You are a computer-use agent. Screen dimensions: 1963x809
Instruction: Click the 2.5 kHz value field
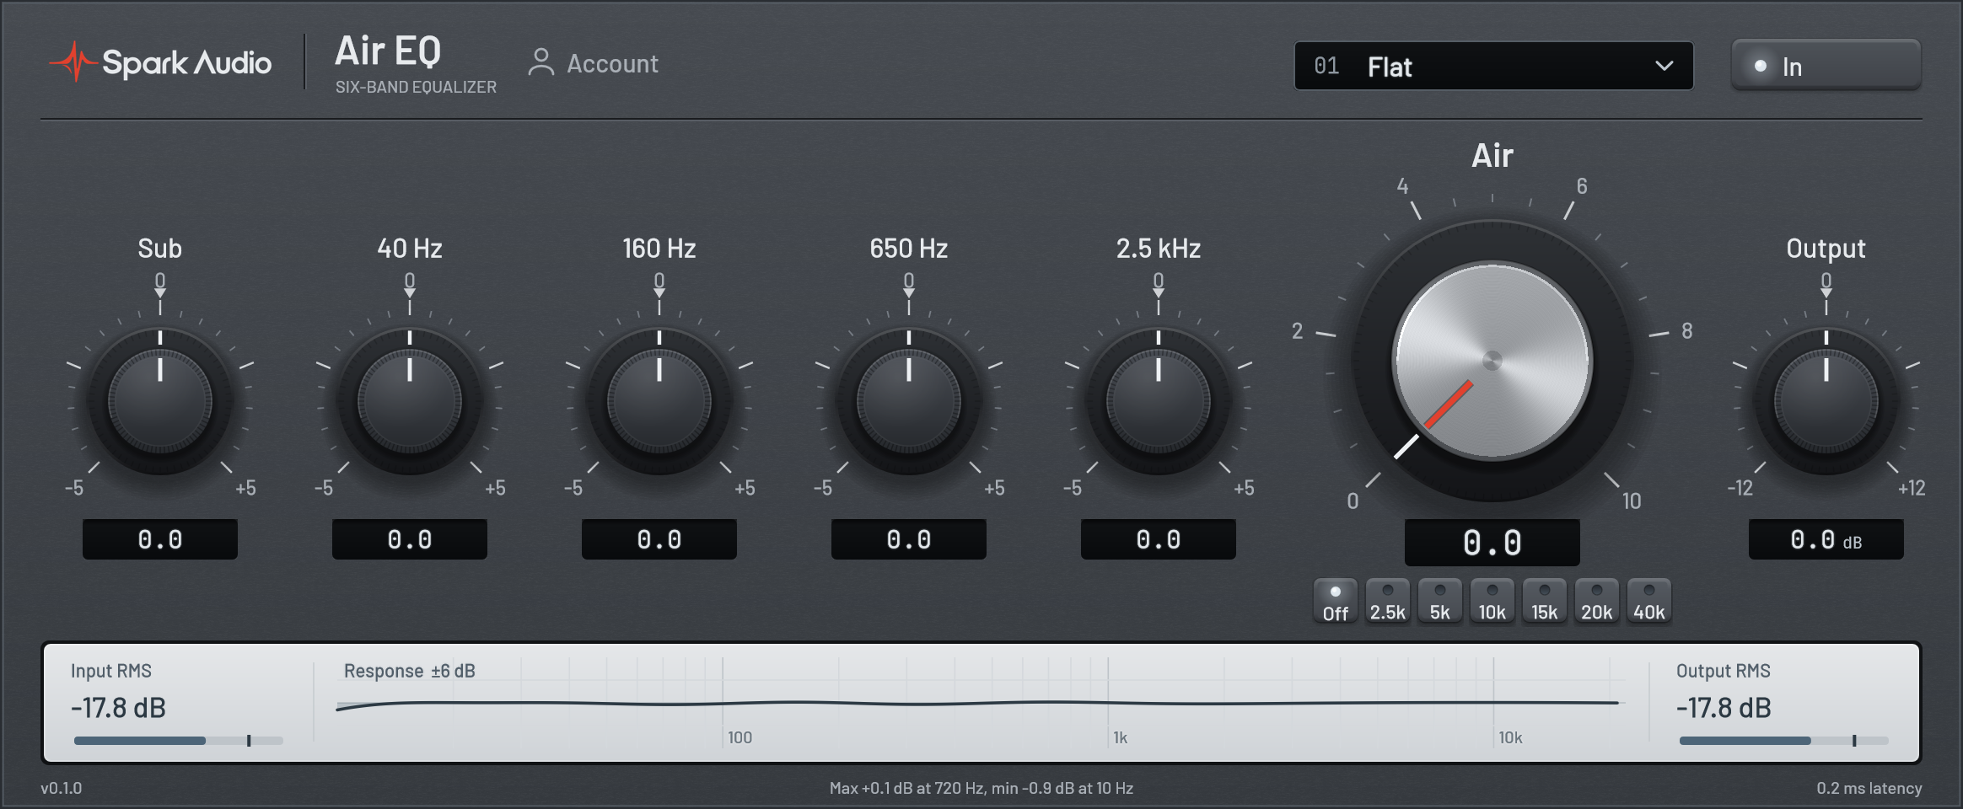click(x=1159, y=539)
